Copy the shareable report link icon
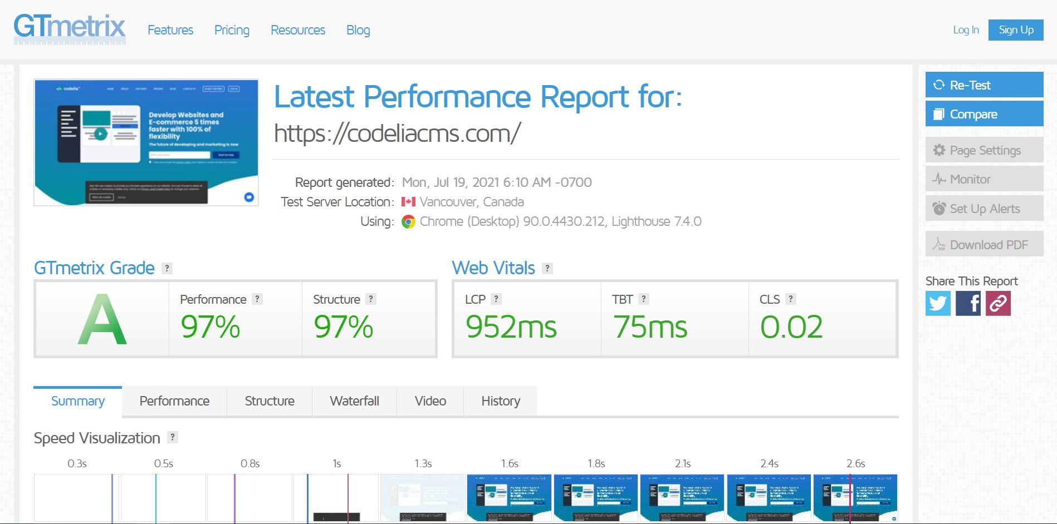1057x524 pixels. point(998,304)
